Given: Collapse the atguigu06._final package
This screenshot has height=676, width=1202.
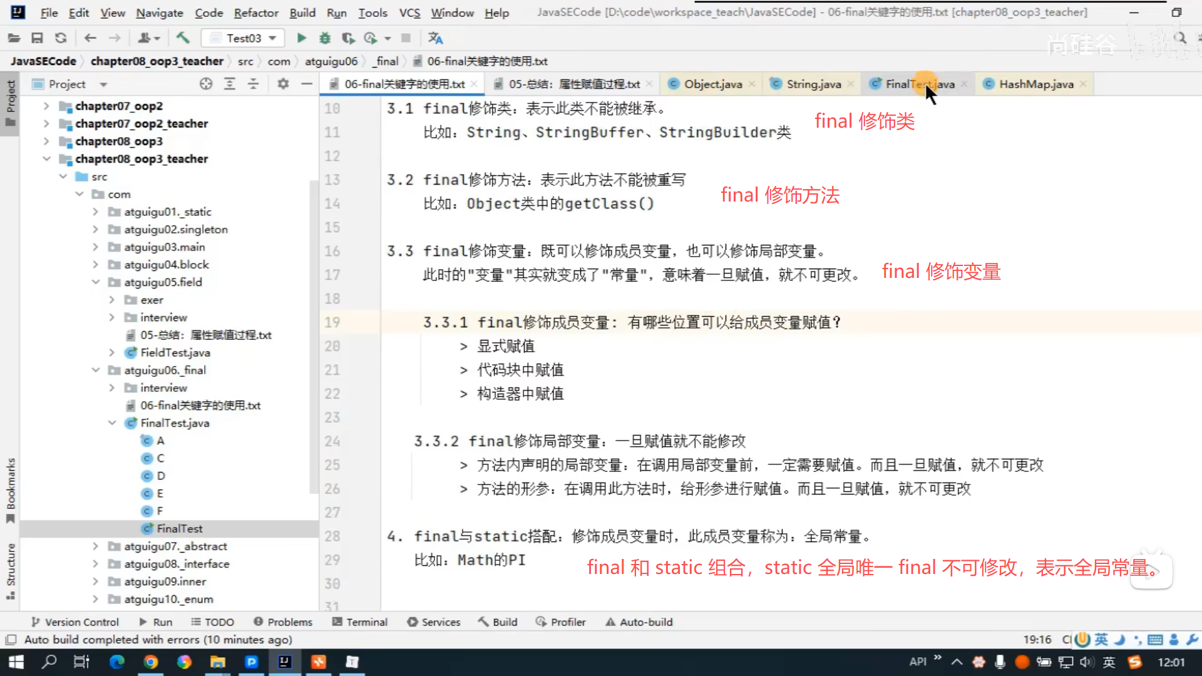Looking at the screenshot, I should pos(95,370).
